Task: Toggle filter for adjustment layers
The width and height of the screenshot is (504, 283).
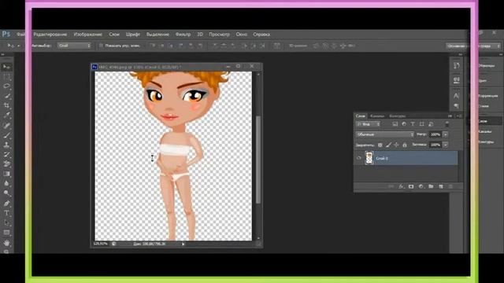Action: pyautogui.click(x=404, y=124)
